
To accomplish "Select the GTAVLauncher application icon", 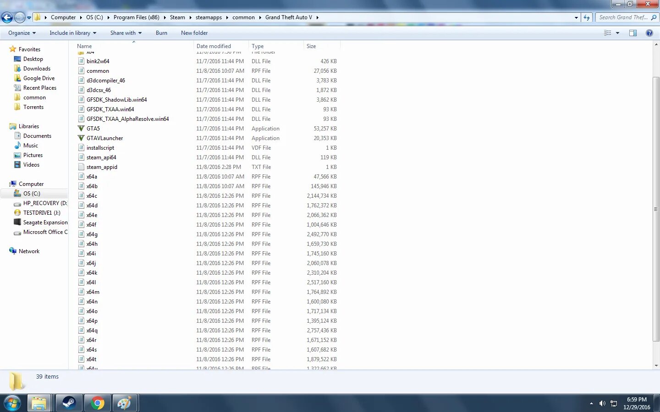I will pyautogui.click(x=81, y=138).
